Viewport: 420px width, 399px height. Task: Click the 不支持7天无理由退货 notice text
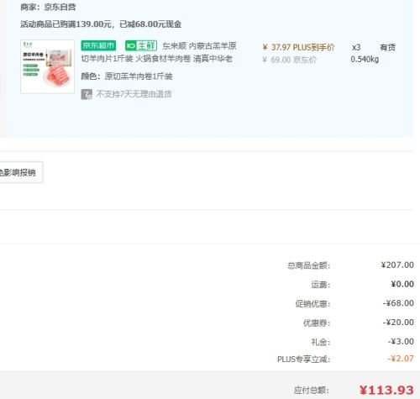(x=134, y=94)
